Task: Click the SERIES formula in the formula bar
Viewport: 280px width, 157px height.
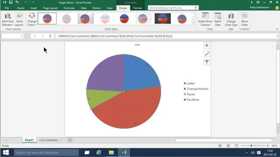Action: [x=115, y=36]
